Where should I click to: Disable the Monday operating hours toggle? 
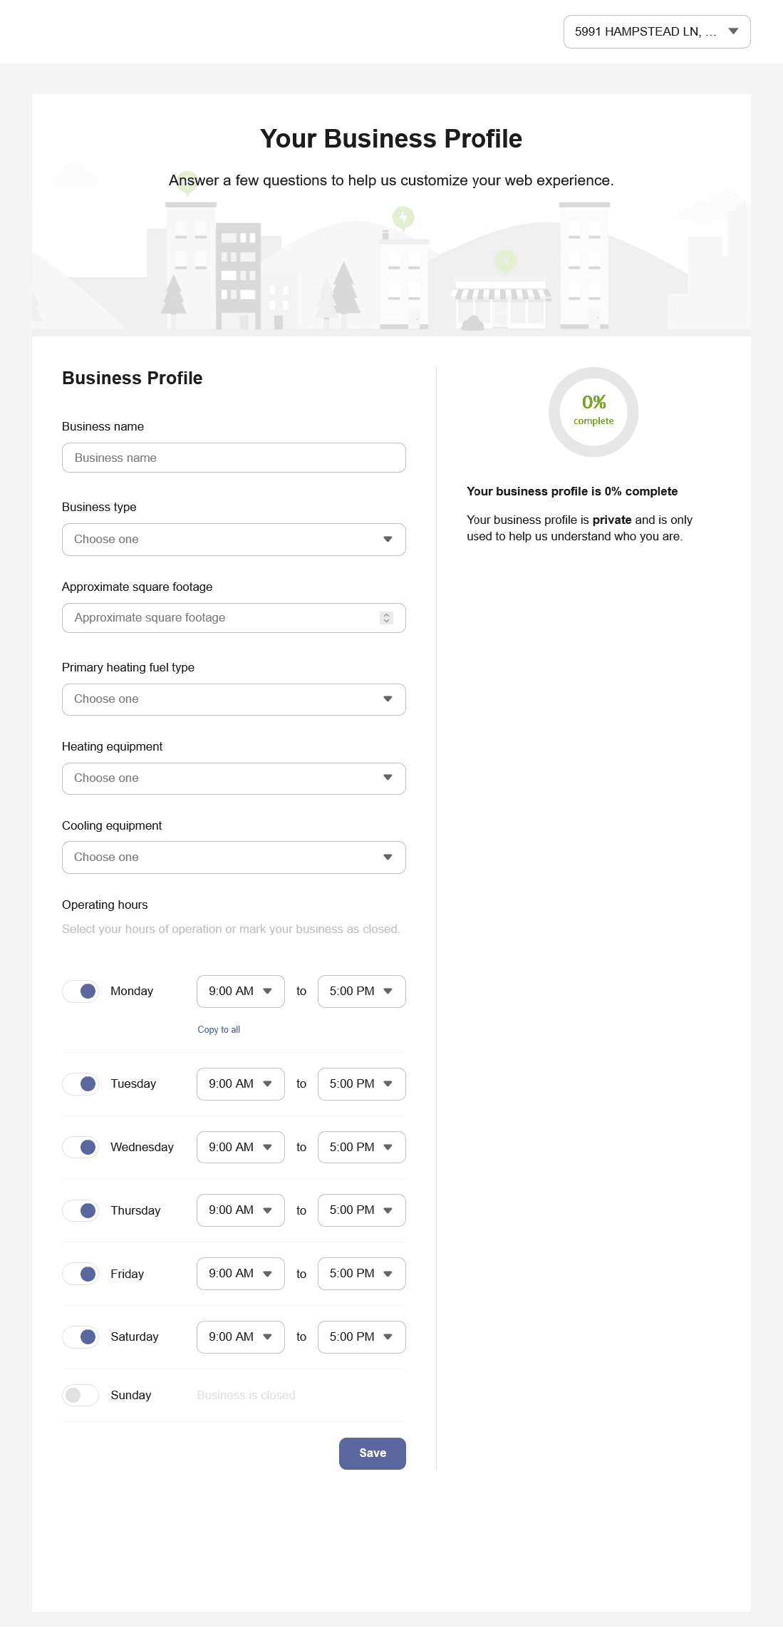click(81, 991)
